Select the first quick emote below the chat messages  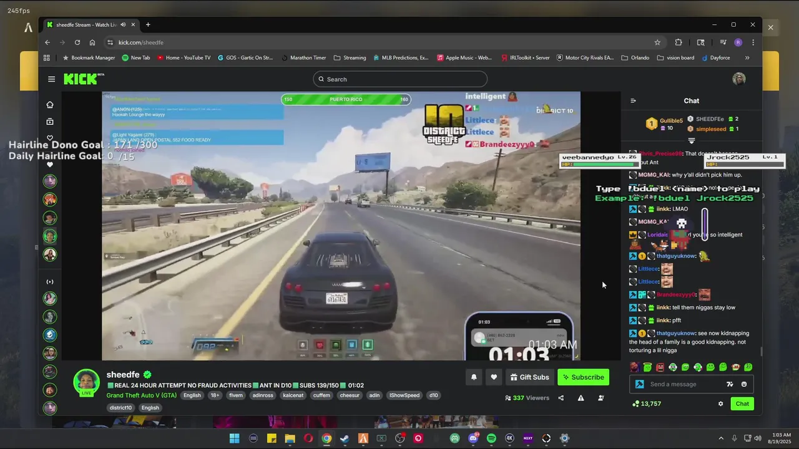[634, 367]
